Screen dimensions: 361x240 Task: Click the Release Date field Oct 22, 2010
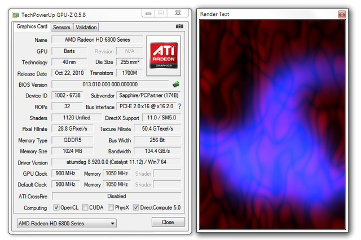pos(69,73)
